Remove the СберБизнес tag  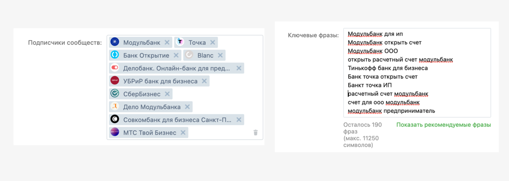167,94
